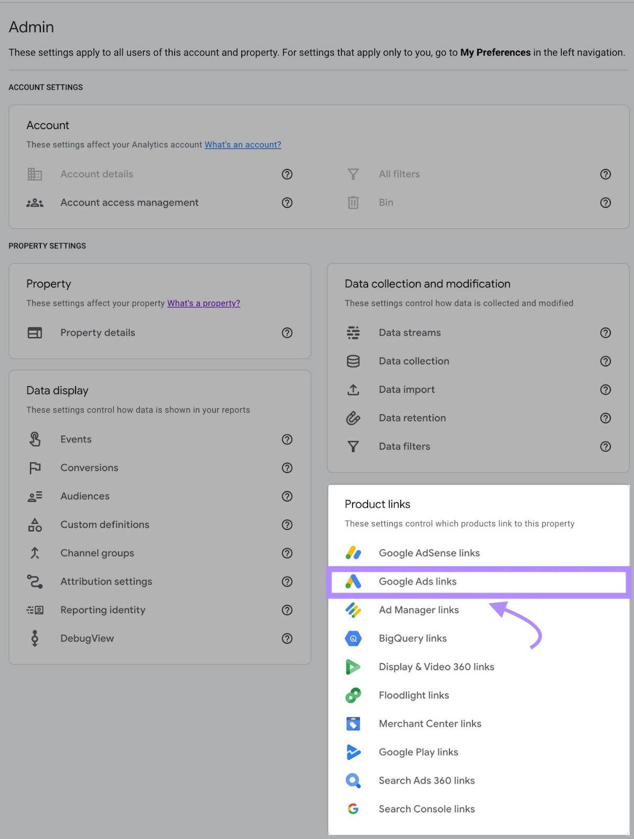Click the Data retention paperclip icon
The image size is (634, 839).
click(353, 418)
